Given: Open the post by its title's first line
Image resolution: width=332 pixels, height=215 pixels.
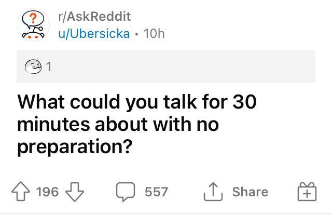Looking at the screenshot, I should pyautogui.click(x=137, y=102).
